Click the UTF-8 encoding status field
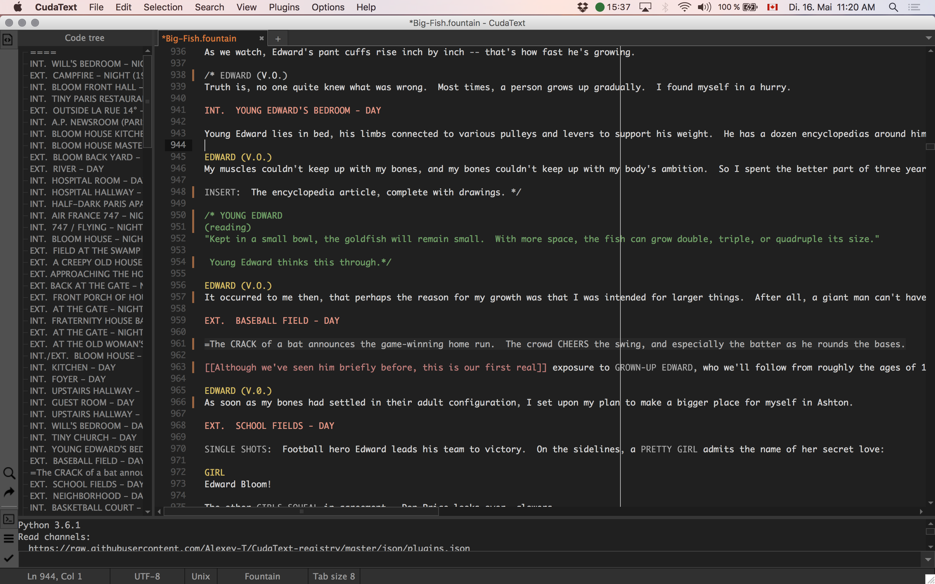Viewport: 935px width, 584px height. click(147, 576)
